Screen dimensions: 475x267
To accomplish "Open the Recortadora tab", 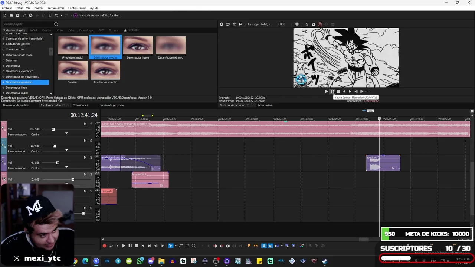I will coord(265,105).
